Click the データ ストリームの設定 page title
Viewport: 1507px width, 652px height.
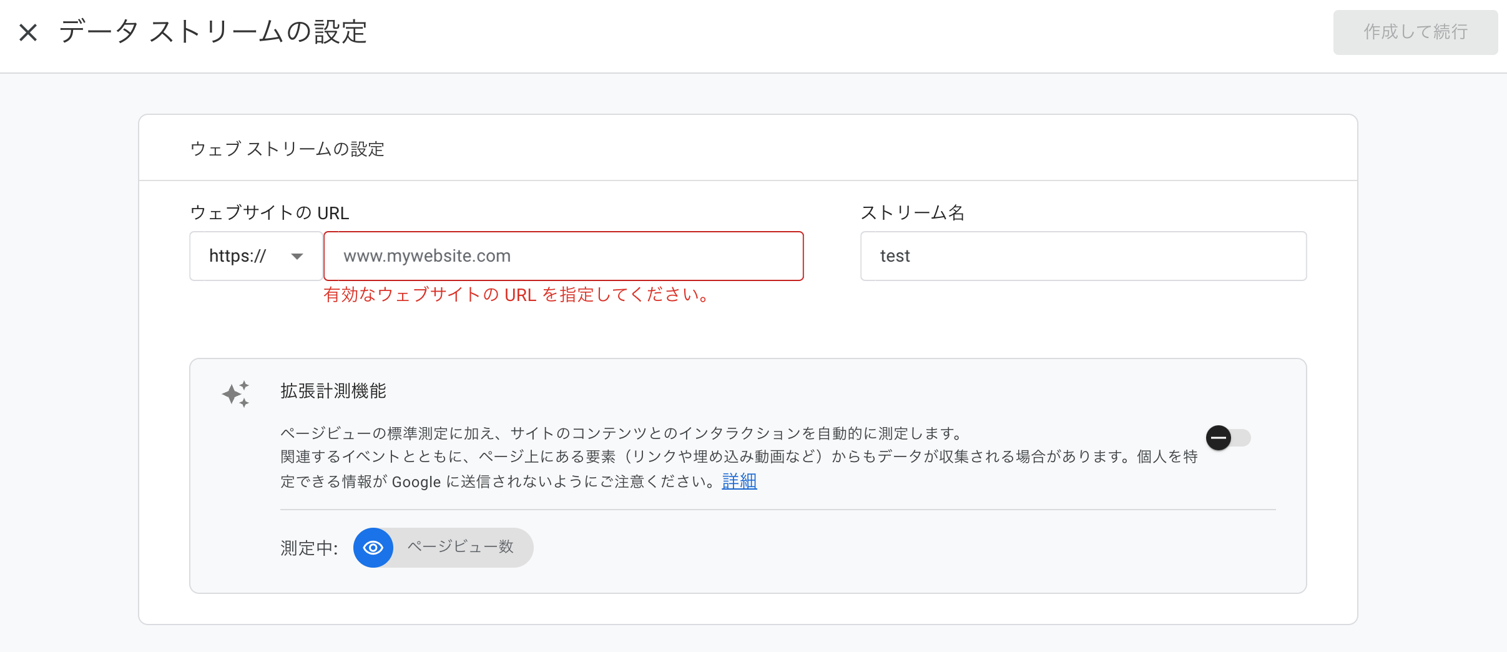(x=213, y=32)
